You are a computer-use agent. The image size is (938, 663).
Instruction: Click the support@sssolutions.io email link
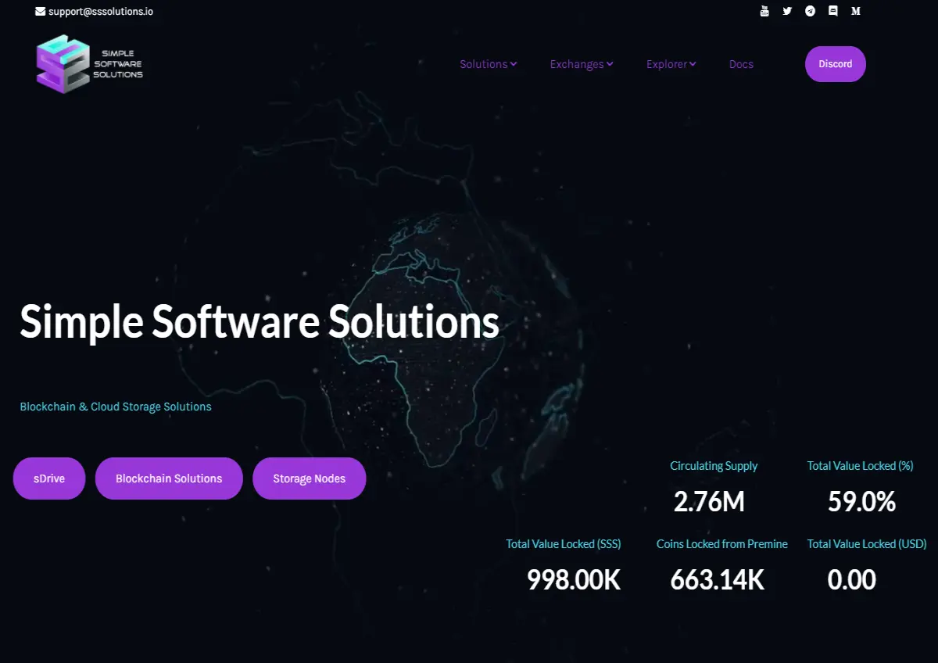[x=101, y=12]
